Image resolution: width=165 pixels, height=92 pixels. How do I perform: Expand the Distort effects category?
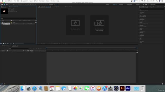tap(139, 22)
